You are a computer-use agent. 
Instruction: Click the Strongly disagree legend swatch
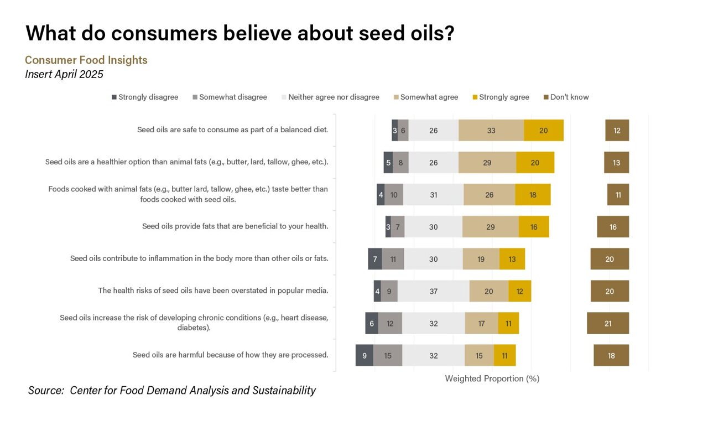114,97
